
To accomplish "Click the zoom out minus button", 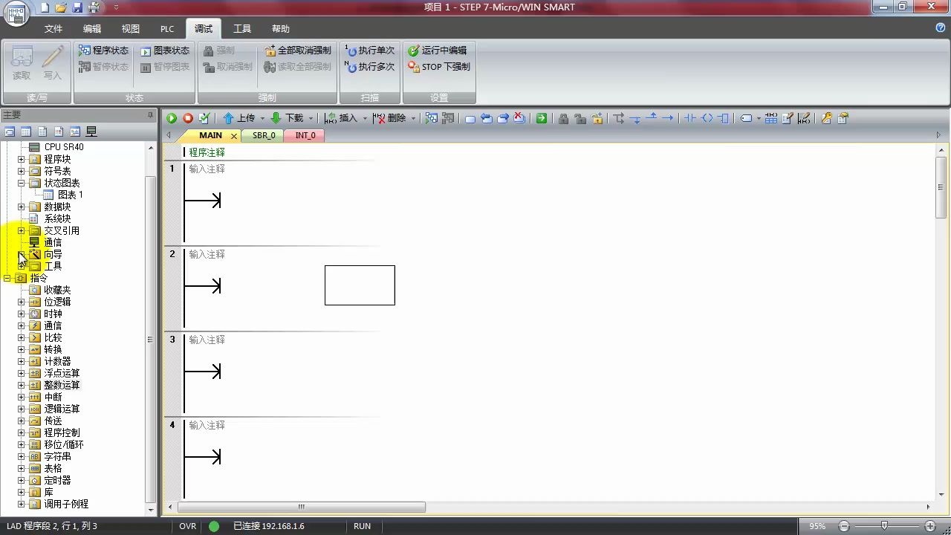I will pyautogui.click(x=844, y=526).
